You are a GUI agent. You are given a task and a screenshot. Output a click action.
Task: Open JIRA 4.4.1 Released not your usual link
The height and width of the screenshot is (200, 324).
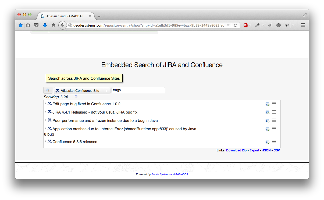95,112
